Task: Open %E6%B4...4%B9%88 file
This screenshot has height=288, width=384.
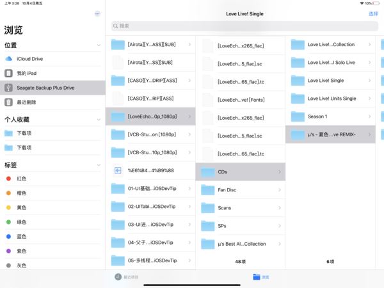Action: pos(150,170)
